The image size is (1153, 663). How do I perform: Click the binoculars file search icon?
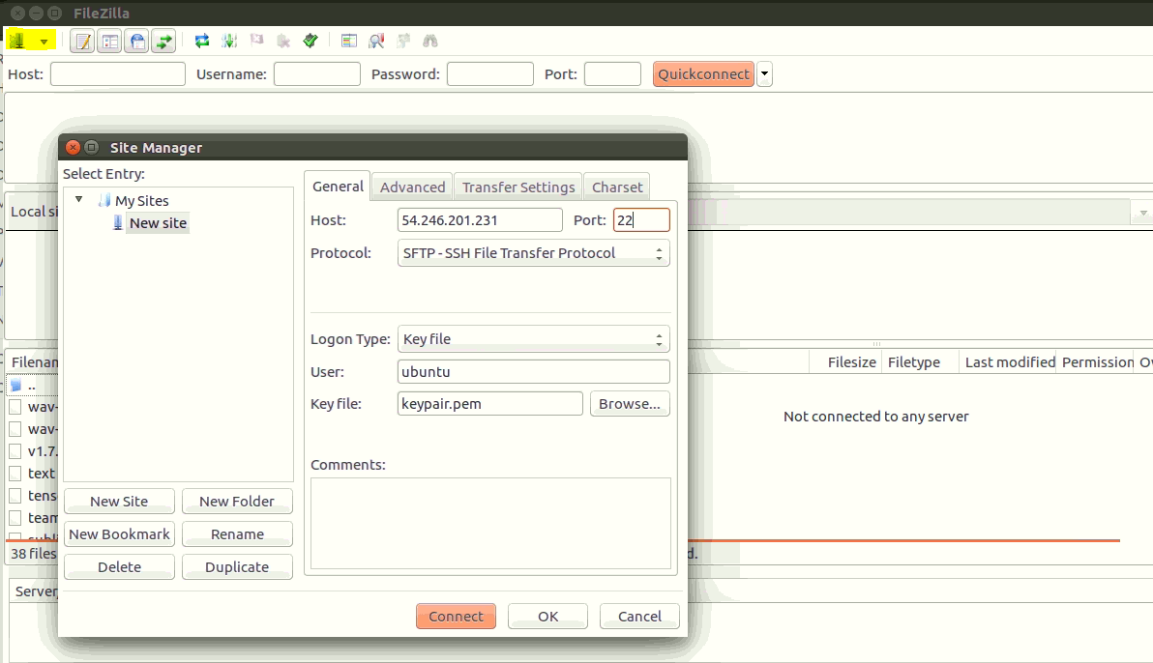(430, 41)
